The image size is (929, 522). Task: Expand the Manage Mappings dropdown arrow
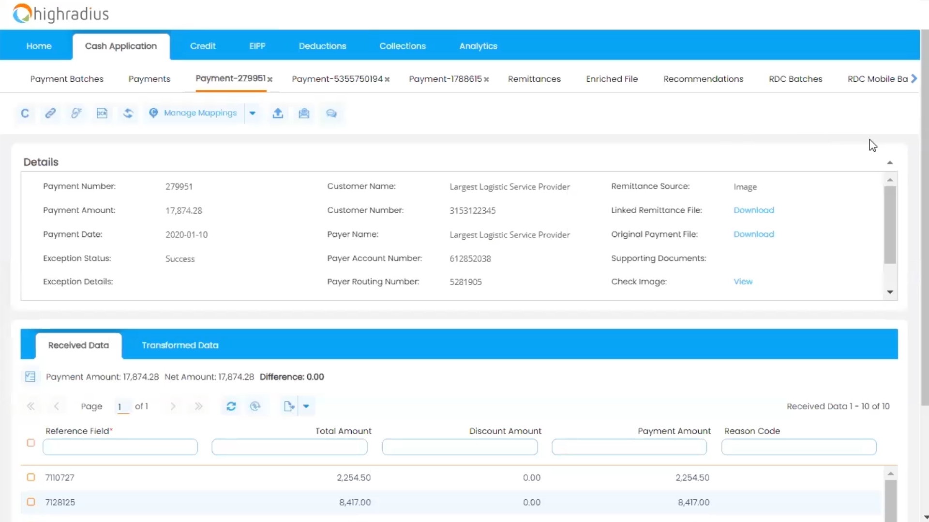pyautogui.click(x=253, y=113)
